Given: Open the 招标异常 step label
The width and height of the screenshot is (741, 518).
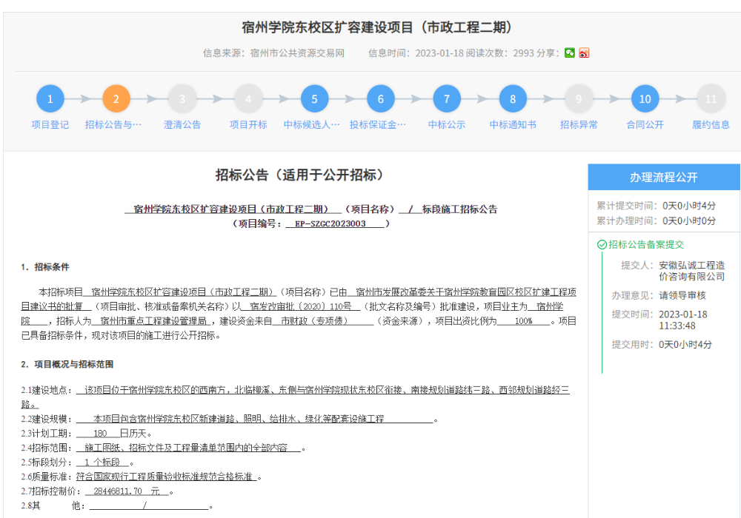Looking at the screenshot, I should pyautogui.click(x=579, y=124).
